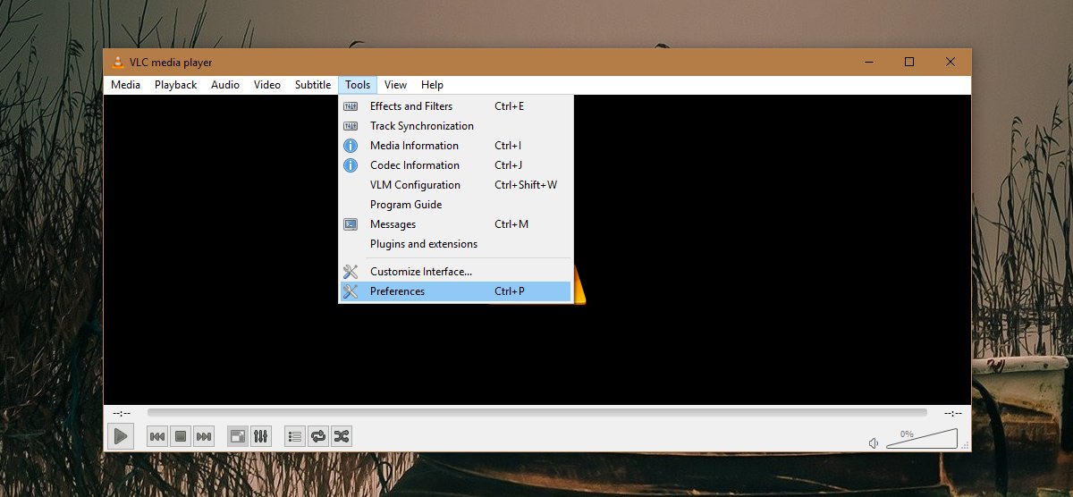Click the Effects and Filters icon

pos(351,106)
